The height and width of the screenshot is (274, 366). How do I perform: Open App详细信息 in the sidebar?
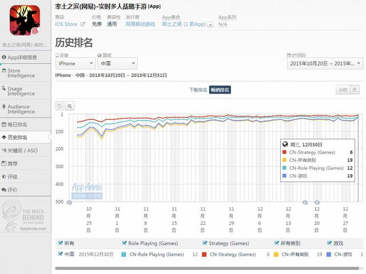coord(25,57)
